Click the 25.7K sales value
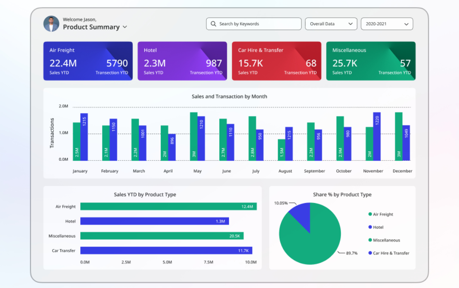Viewport: 459px width, 288px height. 345,63
